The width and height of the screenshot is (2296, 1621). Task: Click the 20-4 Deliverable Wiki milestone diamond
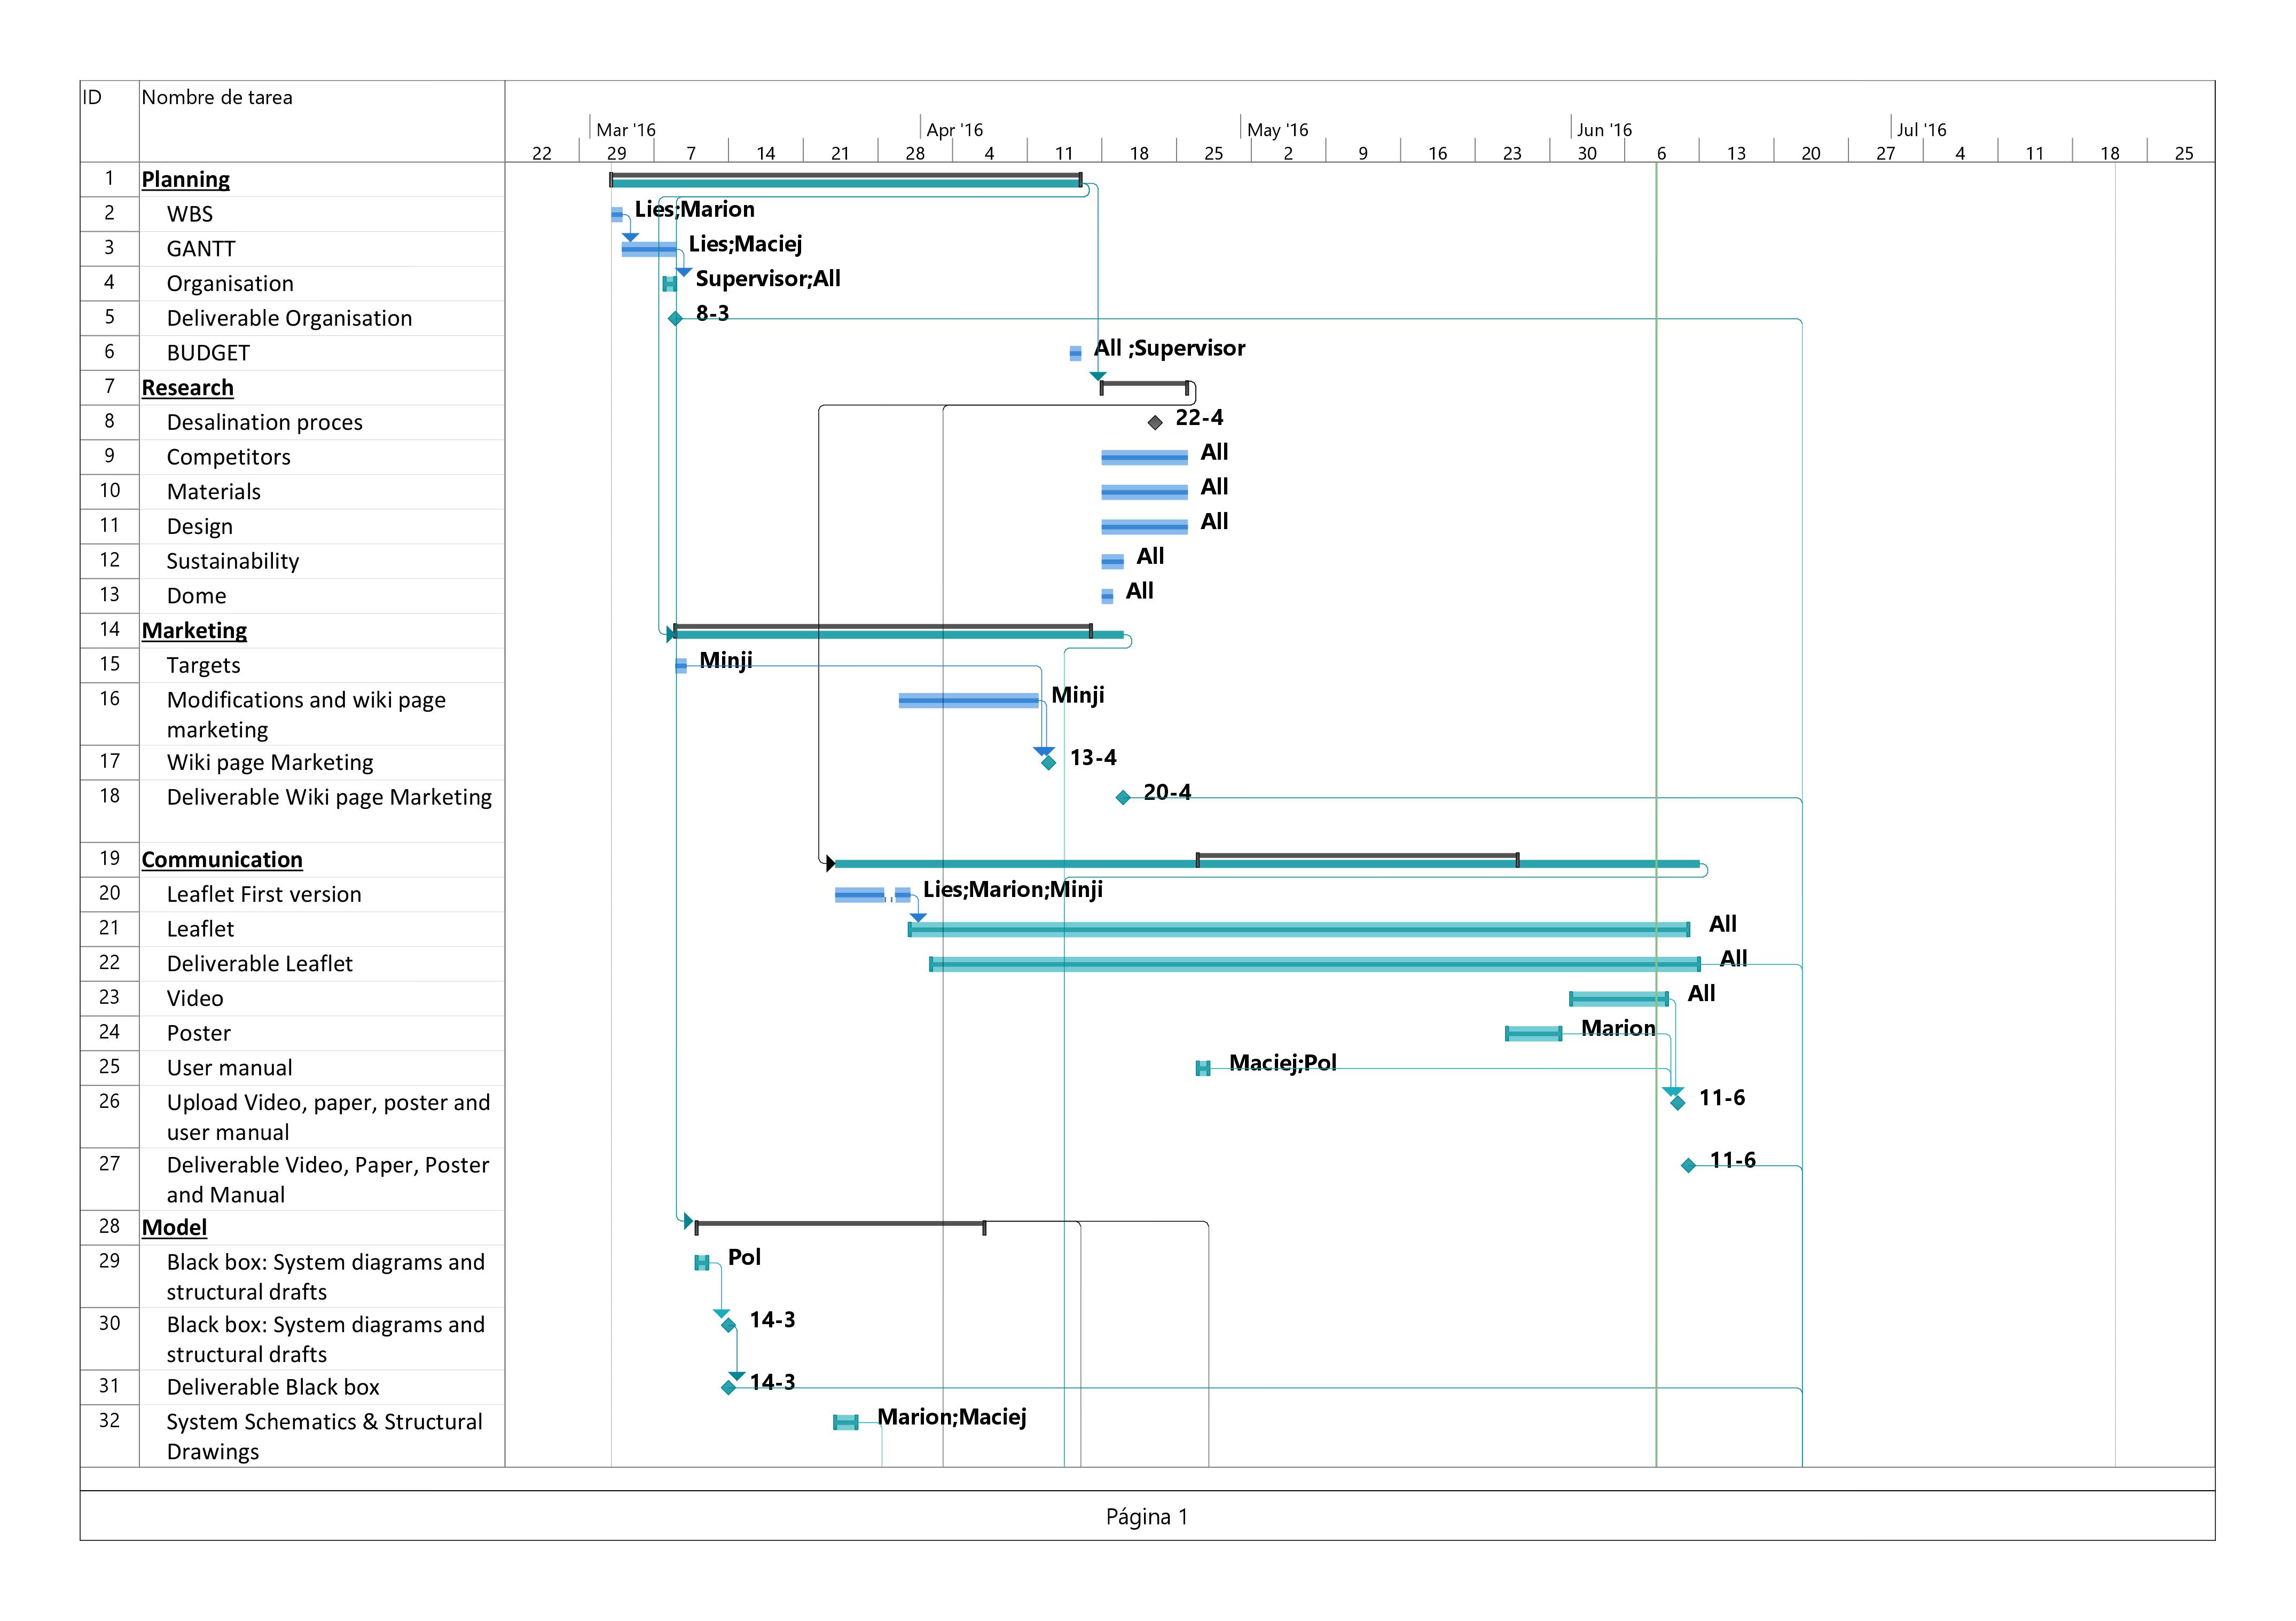[x=1123, y=798]
